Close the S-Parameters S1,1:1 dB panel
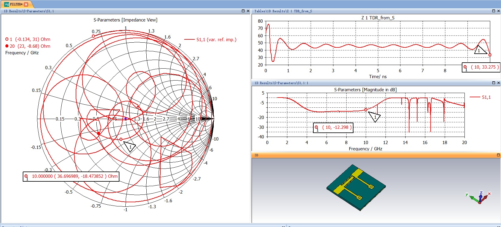 [x=498, y=83]
